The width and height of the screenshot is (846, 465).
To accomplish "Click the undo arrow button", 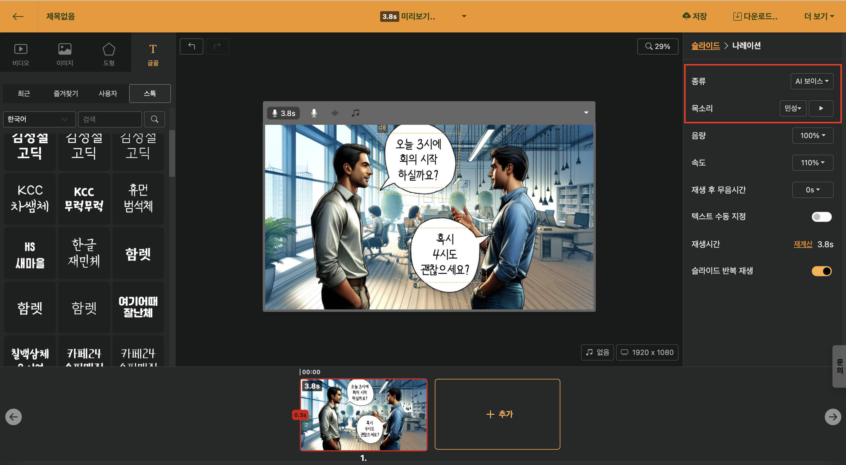I will (192, 46).
